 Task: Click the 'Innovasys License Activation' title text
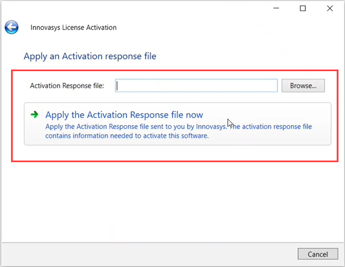pos(73,28)
